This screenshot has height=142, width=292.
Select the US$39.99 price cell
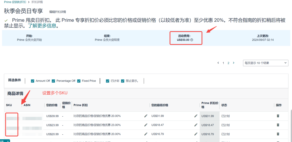pos(52,116)
